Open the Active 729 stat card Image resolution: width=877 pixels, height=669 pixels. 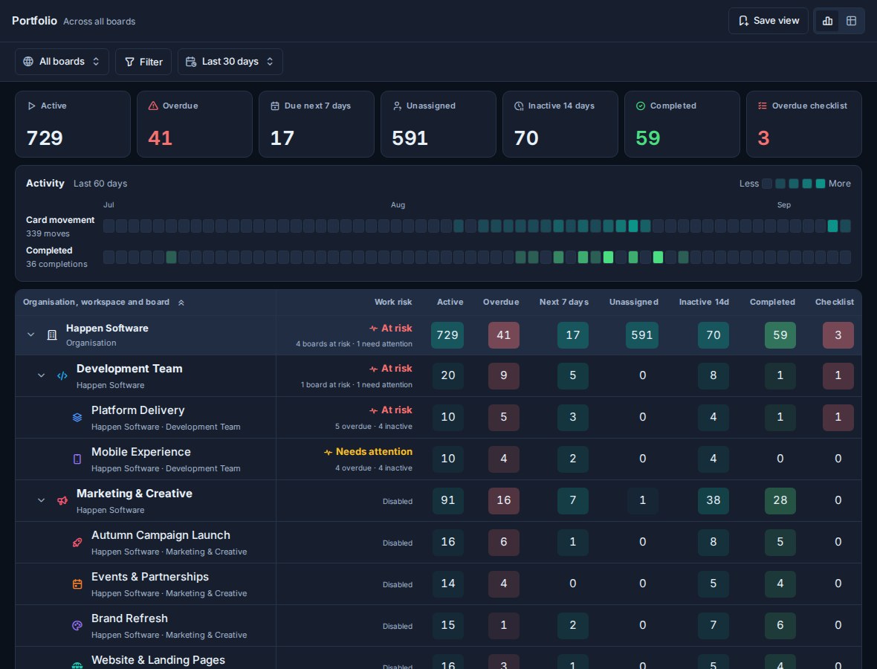click(x=73, y=124)
